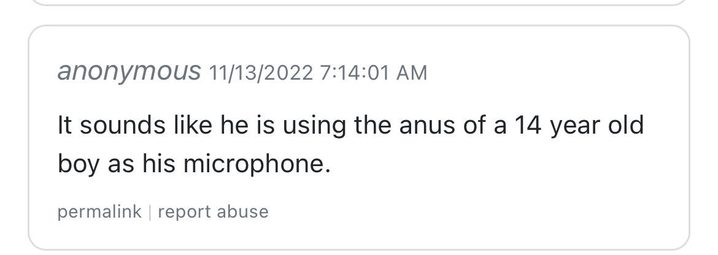Click the second line of the comment text

194,164
